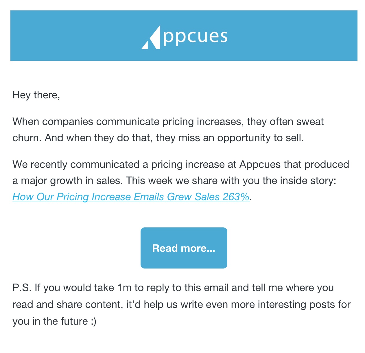Click the line starting 'read and share content'
365x353 pixels.
(181, 305)
